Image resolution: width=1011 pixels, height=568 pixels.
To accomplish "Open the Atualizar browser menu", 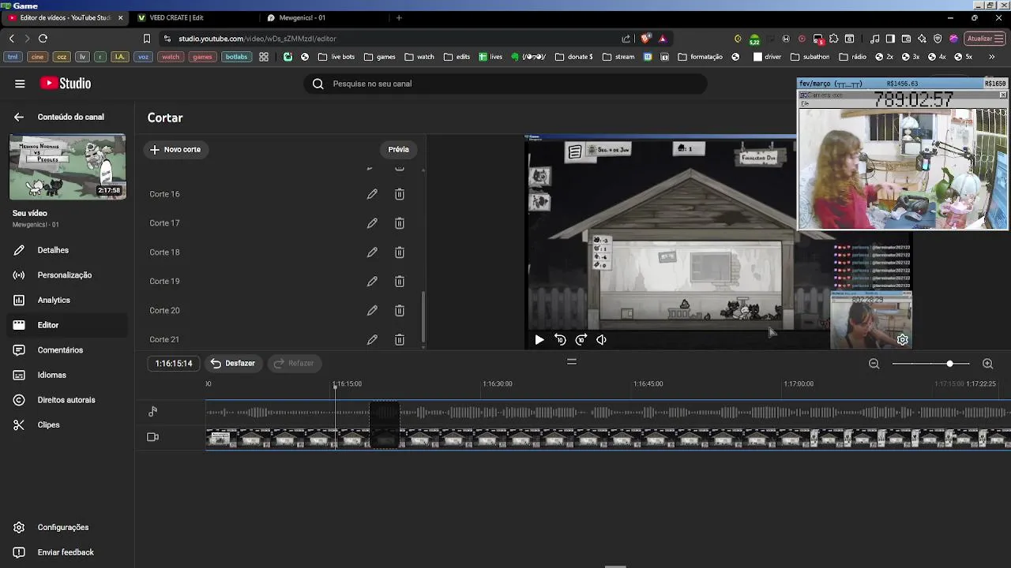I will click(x=985, y=39).
